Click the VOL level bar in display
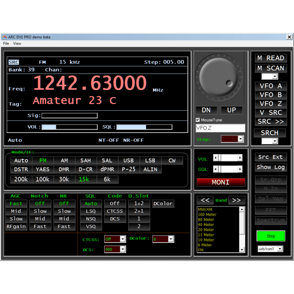Image resolution: width=294 pixels, height=294 pixels. 69,127
